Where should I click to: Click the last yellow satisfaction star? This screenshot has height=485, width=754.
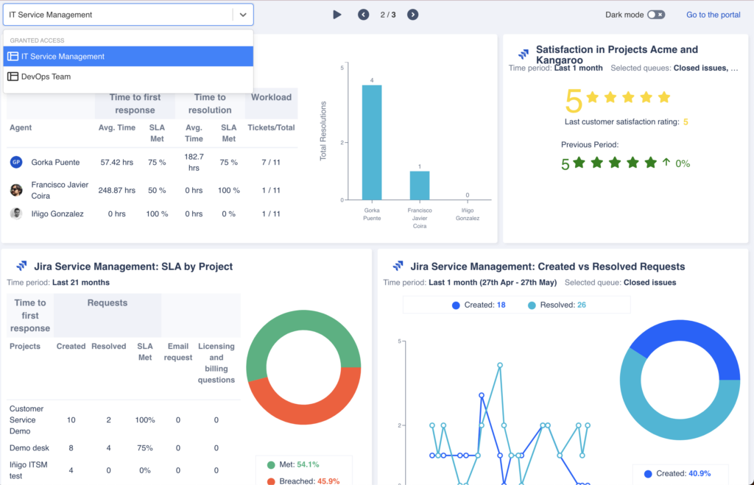click(x=664, y=98)
